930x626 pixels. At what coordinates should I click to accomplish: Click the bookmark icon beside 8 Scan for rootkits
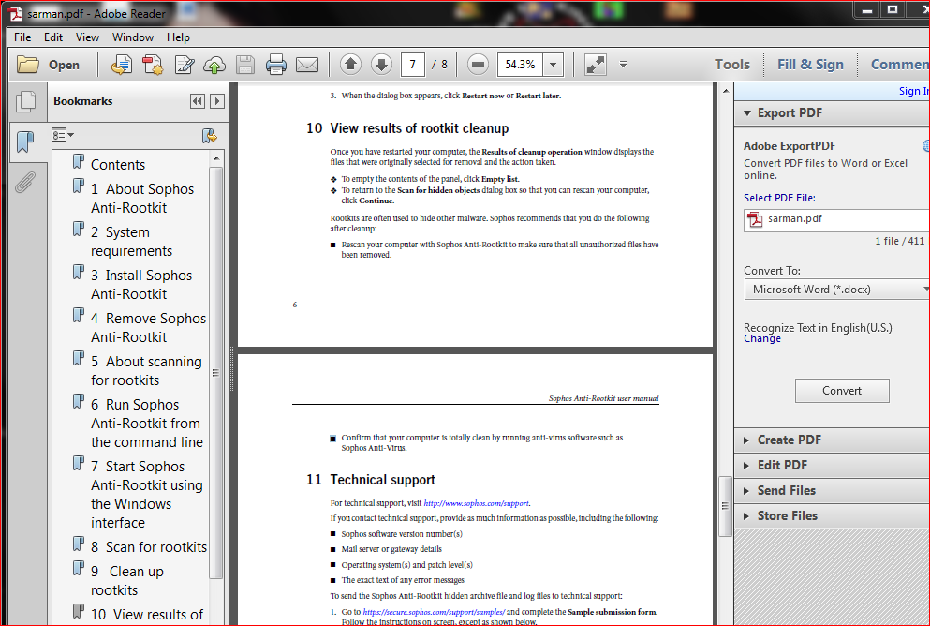tap(79, 543)
